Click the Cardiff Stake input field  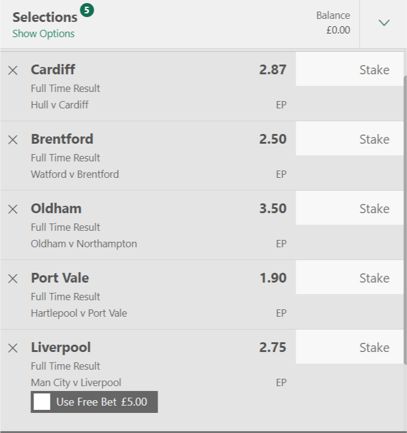point(350,69)
